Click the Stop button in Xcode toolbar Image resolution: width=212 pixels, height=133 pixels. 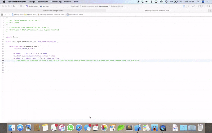click(x=21, y=6)
